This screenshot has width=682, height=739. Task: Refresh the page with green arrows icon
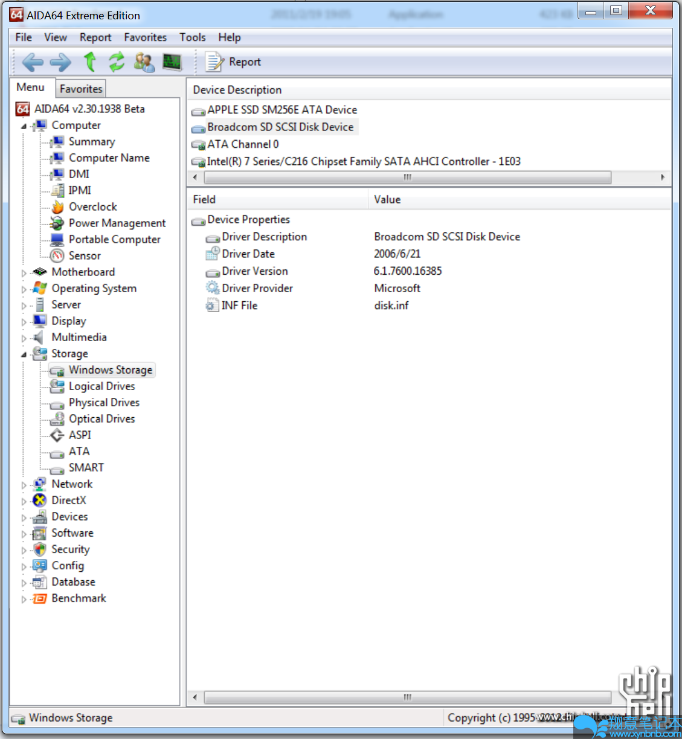117,62
